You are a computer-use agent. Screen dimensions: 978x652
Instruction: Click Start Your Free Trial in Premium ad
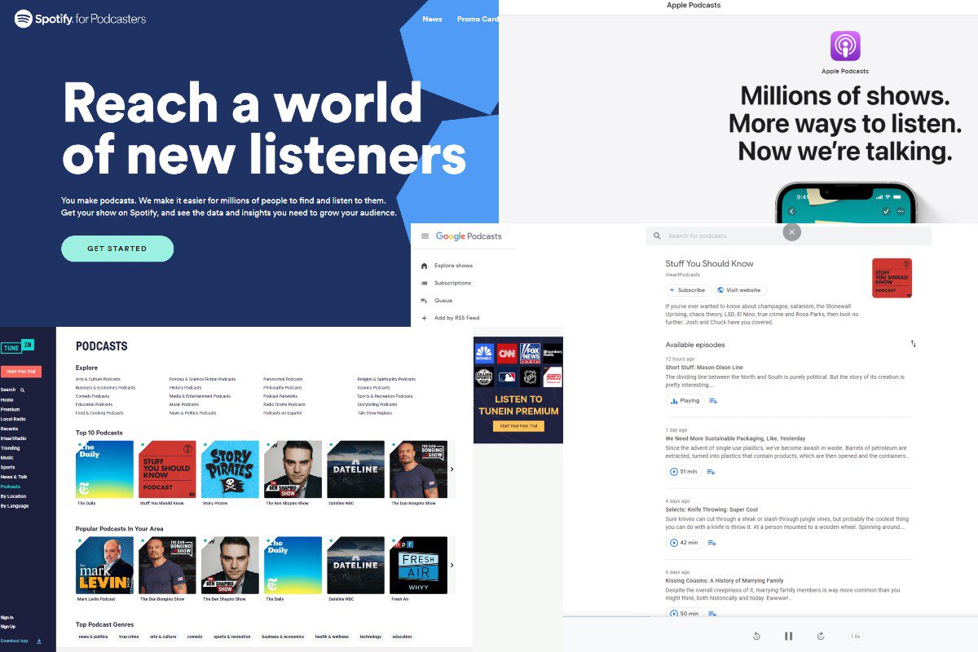click(x=518, y=426)
